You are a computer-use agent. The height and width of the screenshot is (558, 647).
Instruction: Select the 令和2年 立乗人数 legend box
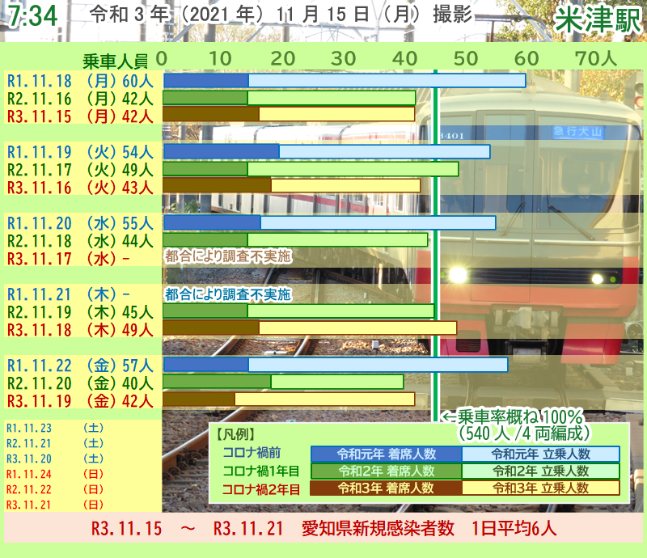(x=540, y=471)
